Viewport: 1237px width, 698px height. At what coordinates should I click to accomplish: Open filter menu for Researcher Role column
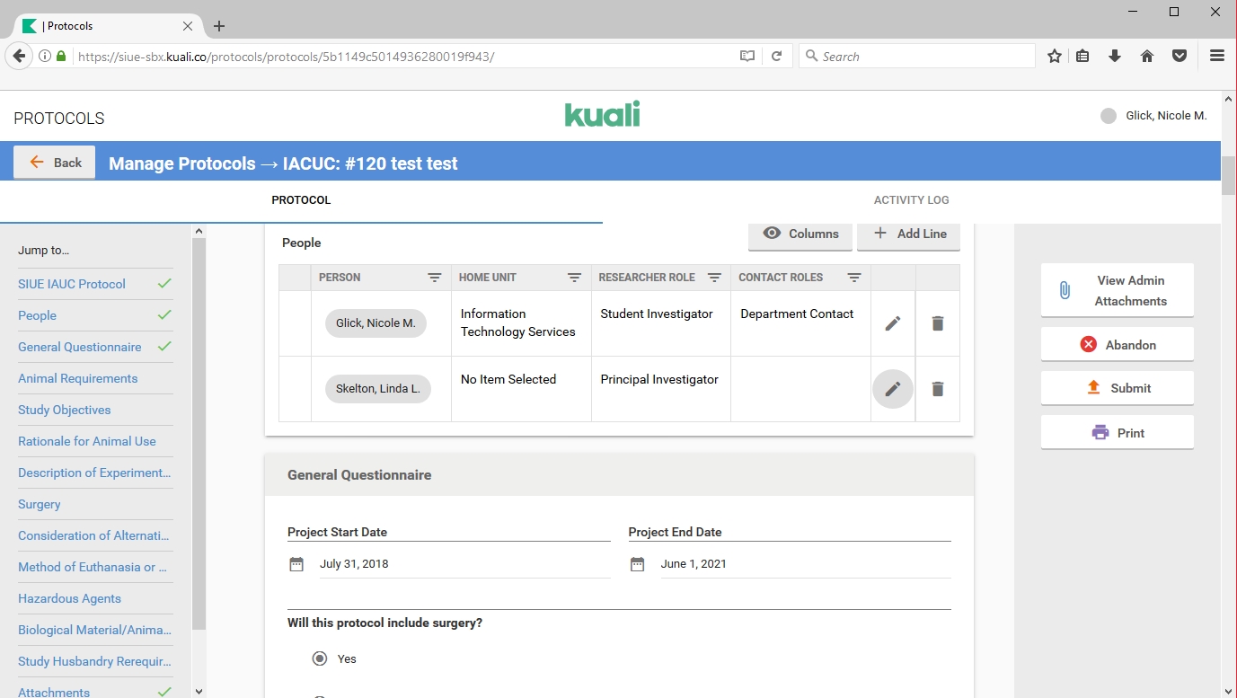click(x=714, y=278)
